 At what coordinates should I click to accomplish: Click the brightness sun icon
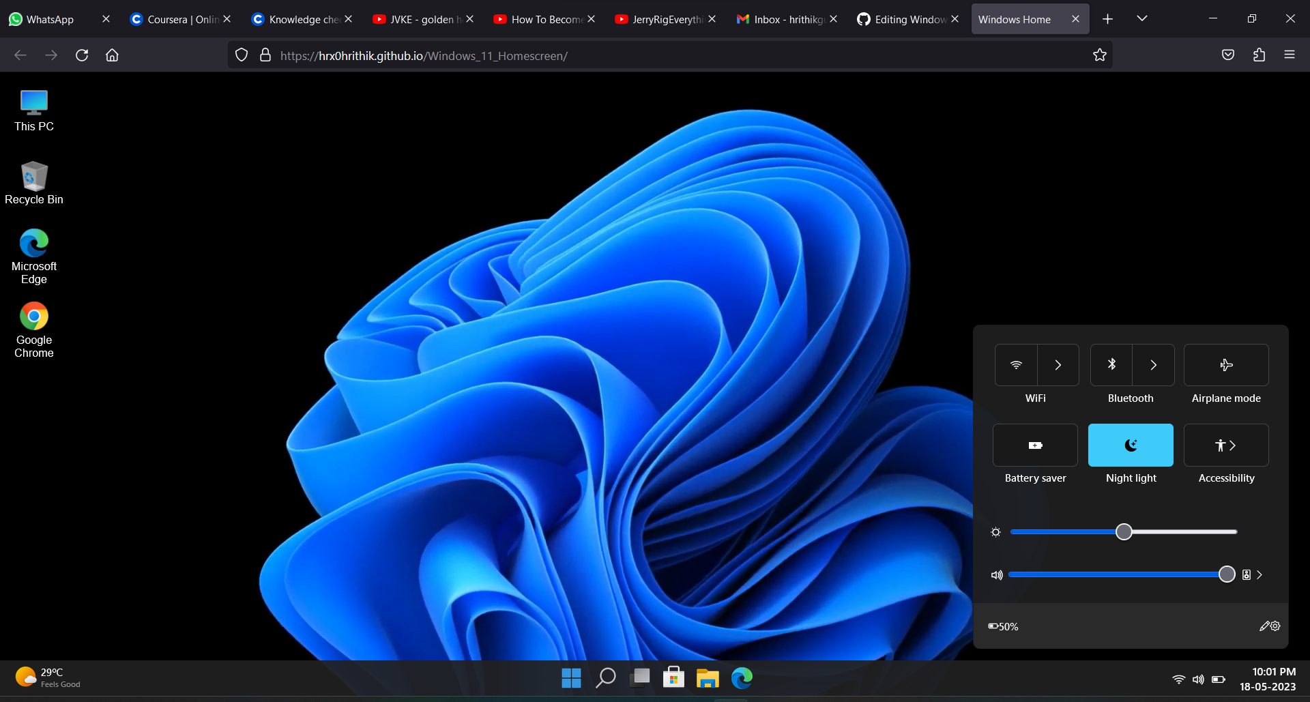tap(995, 532)
